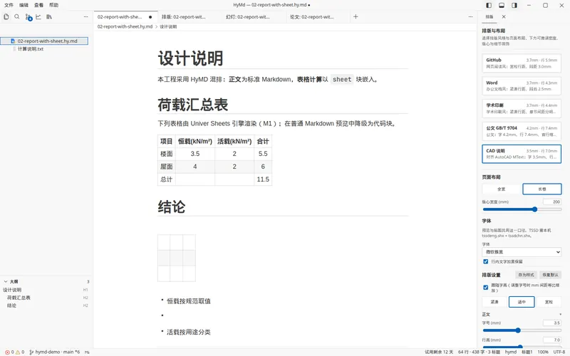Toggle right sidebar layout icon in title bar
The width and height of the screenshot is (570, 356).
click(x=514, y=5)
